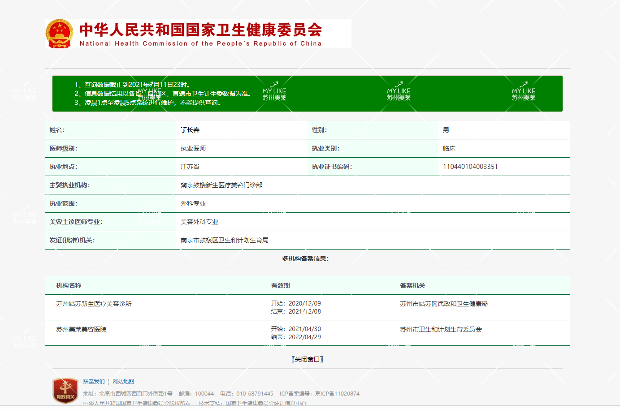Click the 有效期 column header
620x409 pixels.
(x=280, y=285)
